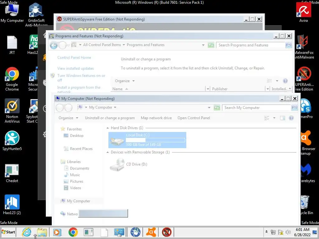The width and height of the screenshot is (319, 239).
Task: Click Action Center flag in tray
Action: (281, 232)
